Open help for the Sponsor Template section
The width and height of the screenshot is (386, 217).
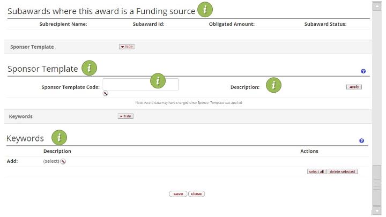point(363,71)
